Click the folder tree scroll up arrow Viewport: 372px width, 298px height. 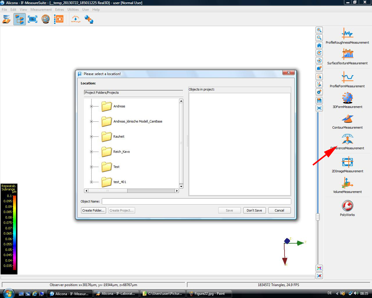[x=181, y=101]
